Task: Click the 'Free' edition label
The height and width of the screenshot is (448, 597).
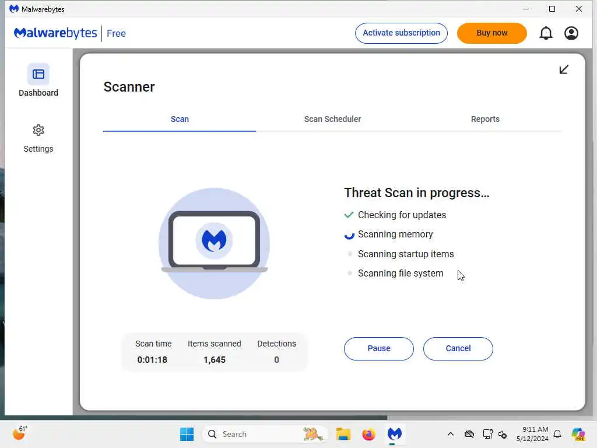Action: point(116,33)
